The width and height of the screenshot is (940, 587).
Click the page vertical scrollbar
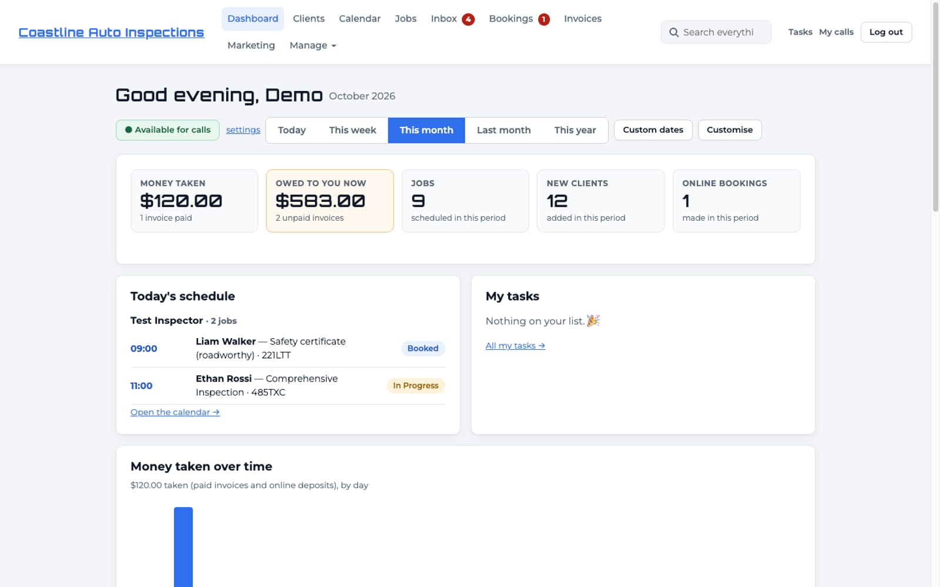tap(935, 107)
